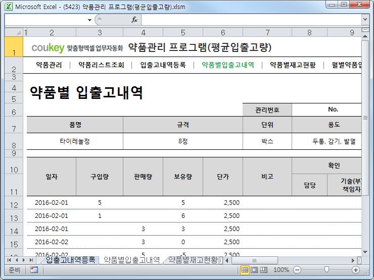
Task: Go to previous sheet tab arrow
Action: click(x=17, y=260)
